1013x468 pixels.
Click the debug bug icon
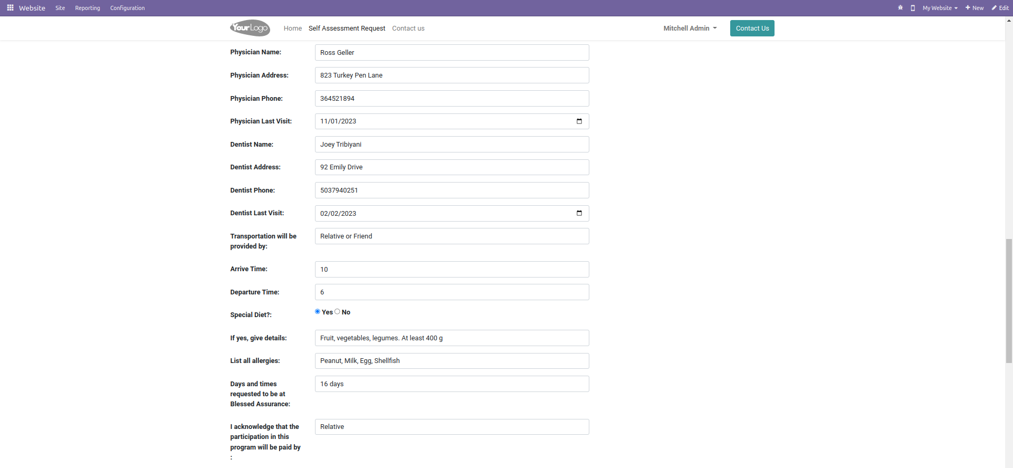(900, 8)
